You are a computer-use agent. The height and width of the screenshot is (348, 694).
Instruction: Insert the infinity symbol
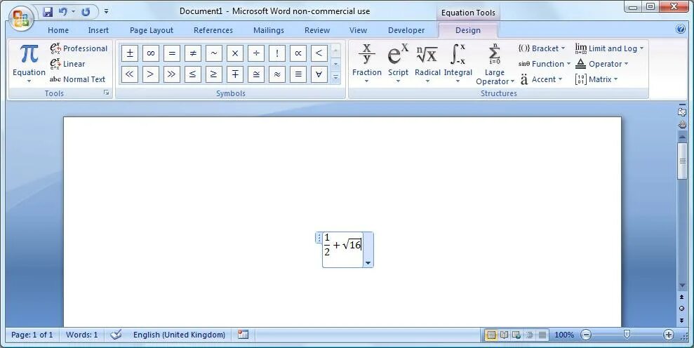[150, 53]
